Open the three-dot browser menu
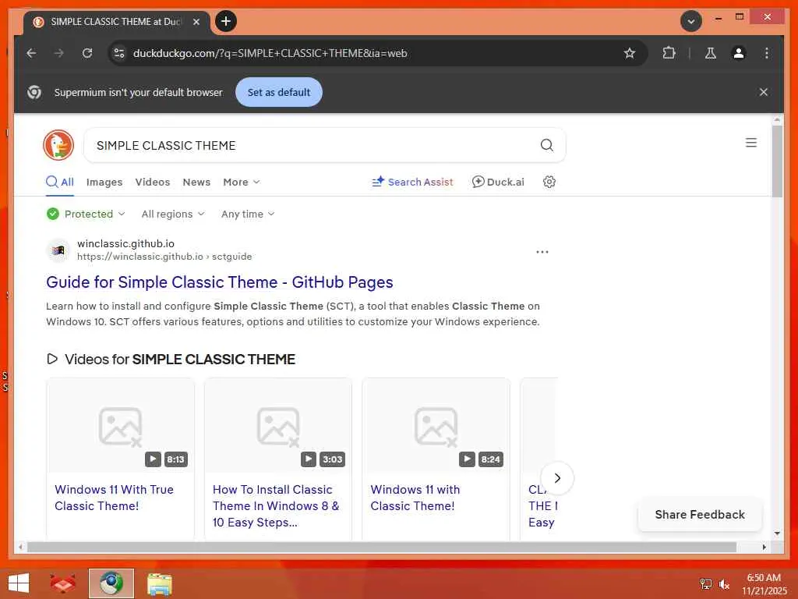The height and width of the screenshot is (599, 798). pos(767,53)
